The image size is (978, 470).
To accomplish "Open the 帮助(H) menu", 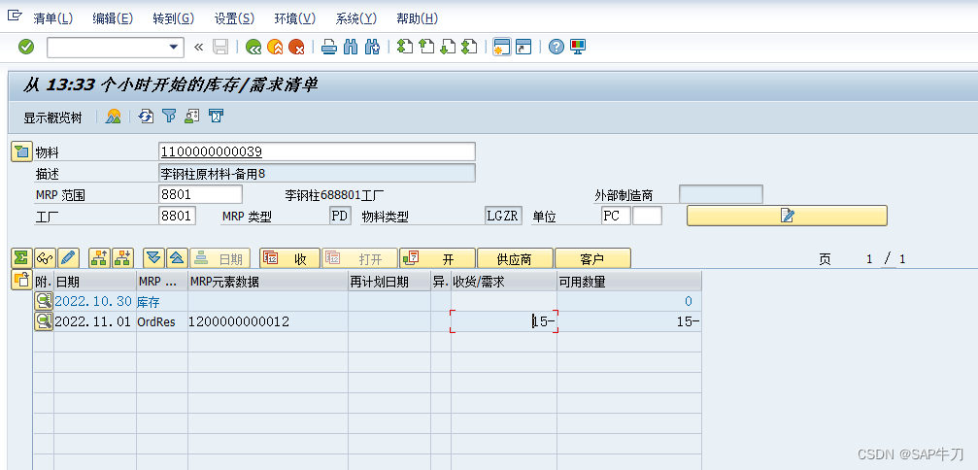I will tap(418, 18).
